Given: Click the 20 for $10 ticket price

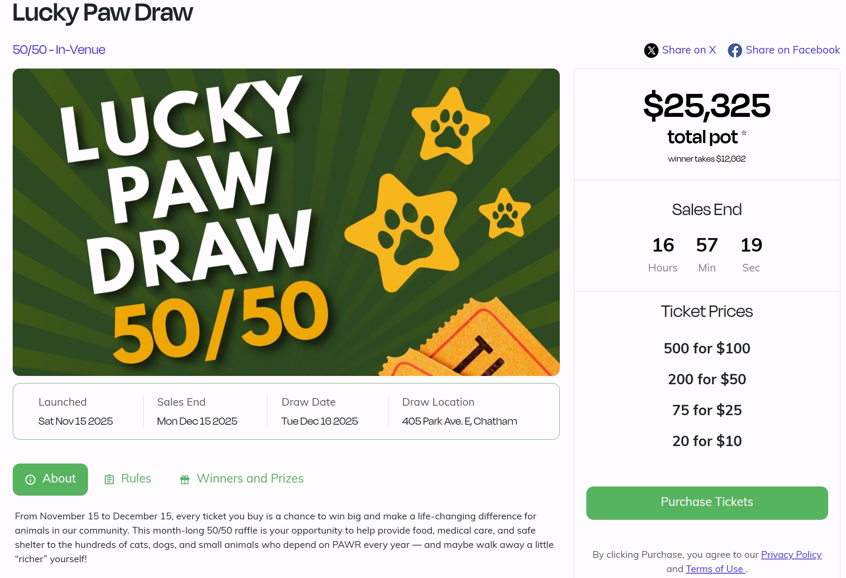Looking at the screenshot, I should pyautogui.click(x=707, y=441).
